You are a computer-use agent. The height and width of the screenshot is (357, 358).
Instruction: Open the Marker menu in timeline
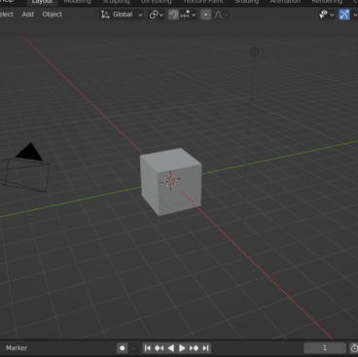click(x=17, y=348)
